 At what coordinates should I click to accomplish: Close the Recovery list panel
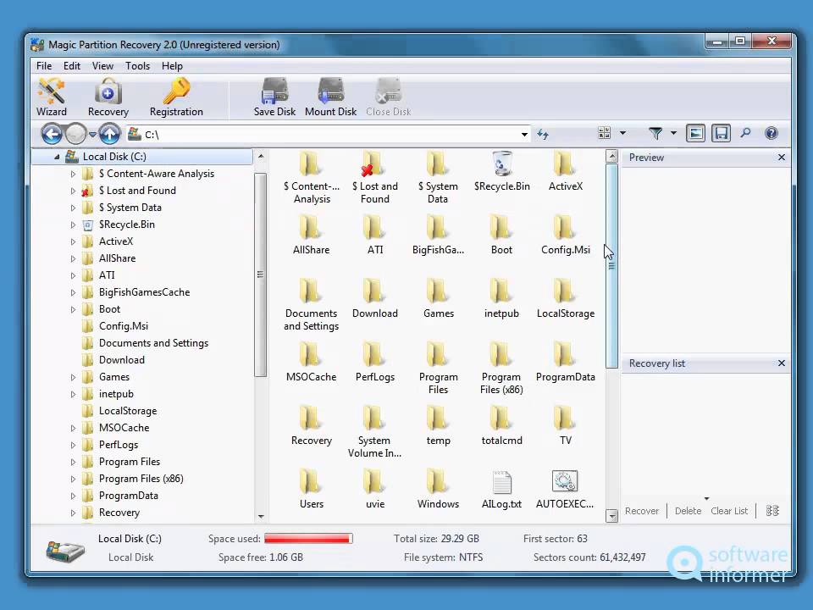782,363
